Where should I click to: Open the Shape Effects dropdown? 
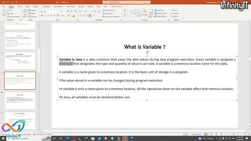(x=161, y=16)
